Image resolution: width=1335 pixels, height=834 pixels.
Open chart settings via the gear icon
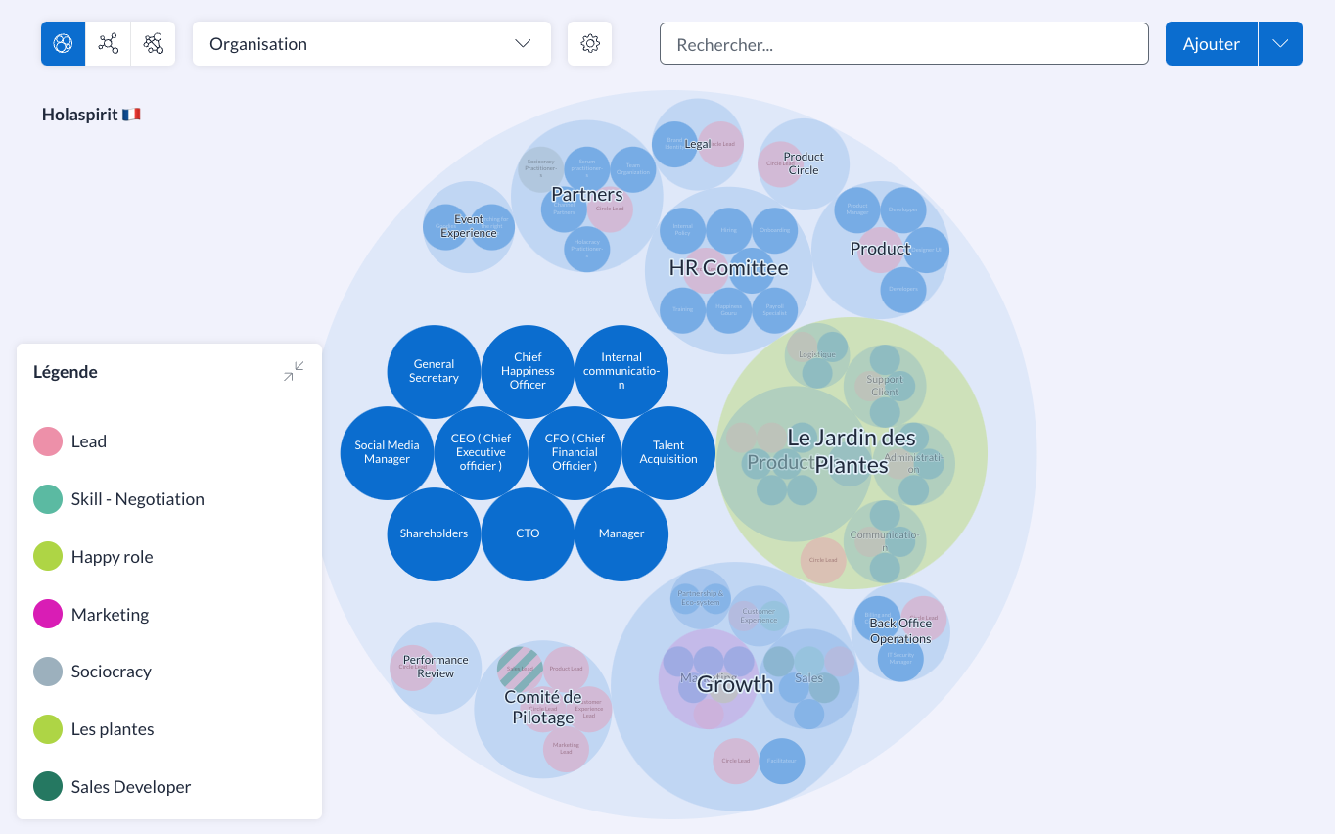click(589, 44)
